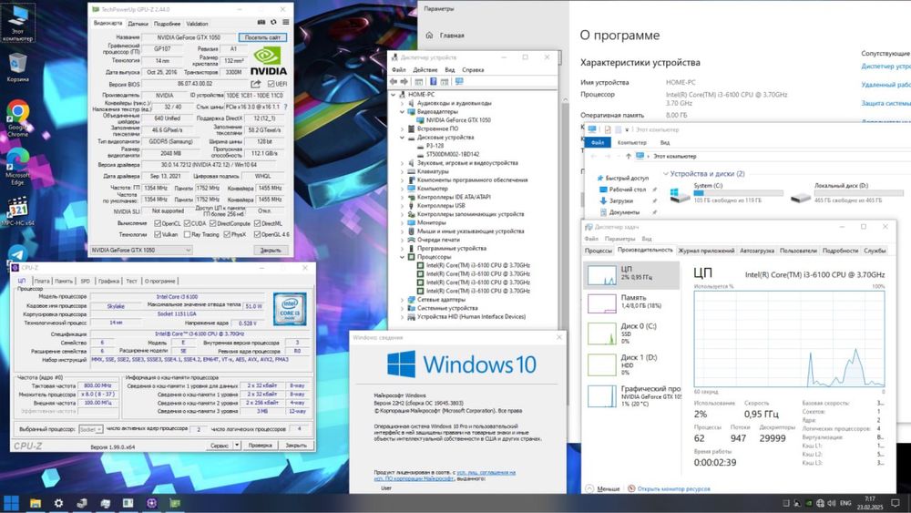Select 'Этот компьютер' desktop icon
911x513 pixels.
tap(18, 23)
